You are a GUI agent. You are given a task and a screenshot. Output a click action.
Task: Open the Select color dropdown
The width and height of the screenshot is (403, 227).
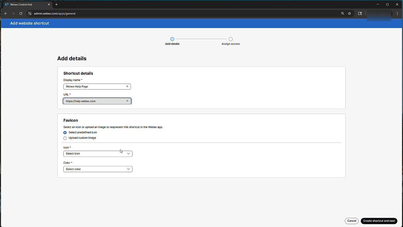98,169
